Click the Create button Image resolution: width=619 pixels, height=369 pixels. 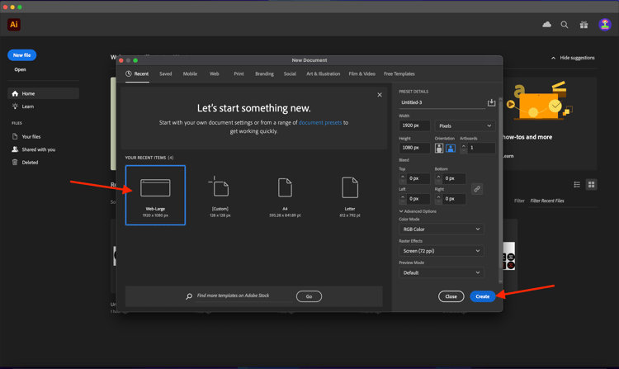482,296
